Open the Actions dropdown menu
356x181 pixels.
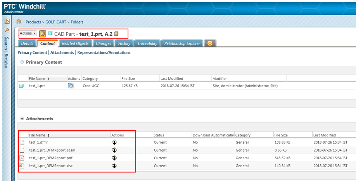pyautogui.click(x=28, y=33)
